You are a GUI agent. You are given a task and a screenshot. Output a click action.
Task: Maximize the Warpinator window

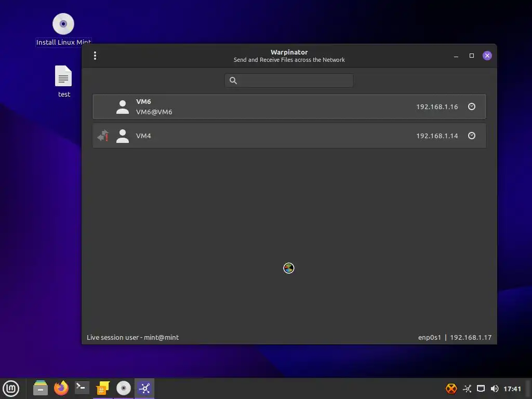[472, 56]
